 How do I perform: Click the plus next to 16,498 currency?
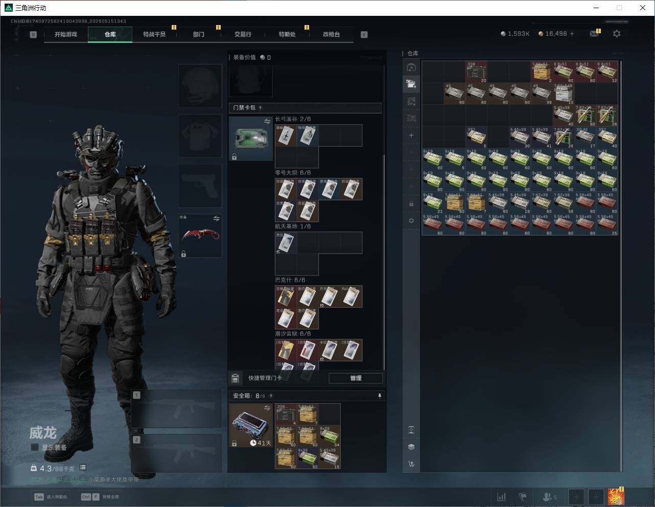pyautogui.click(x=572, y=33)
